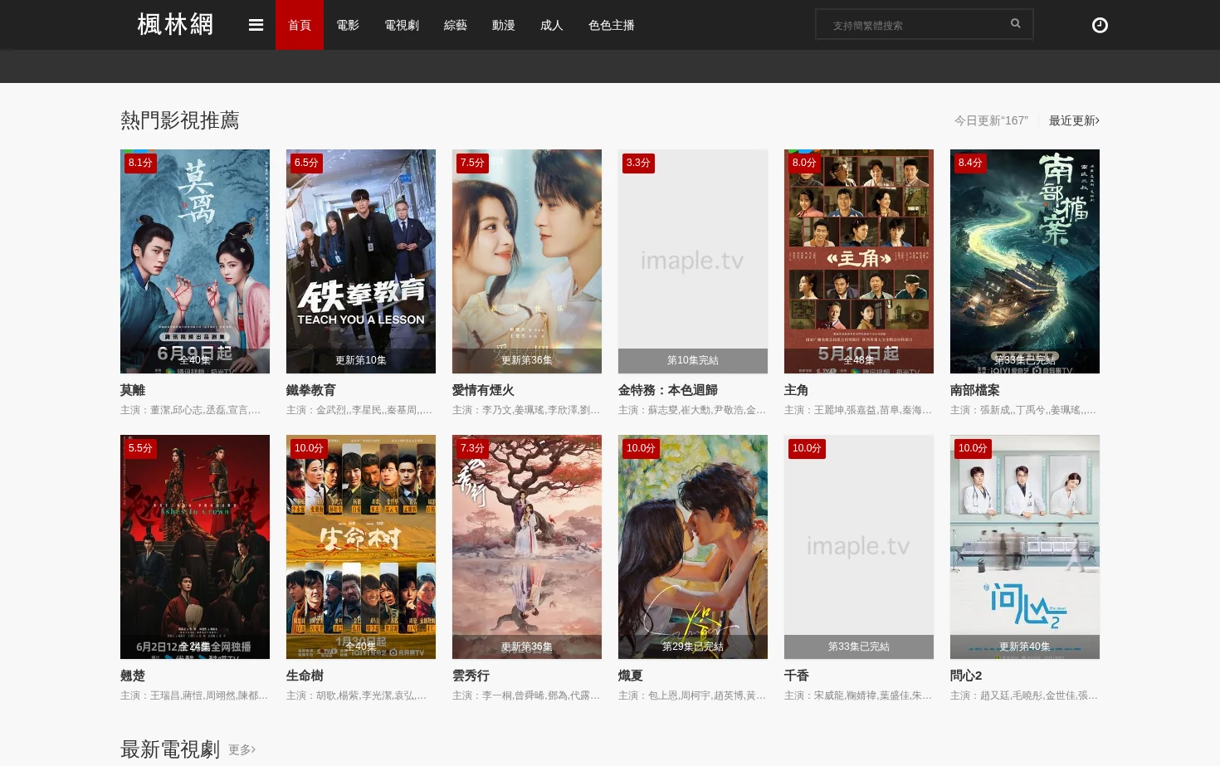Click the 8.4分 rating badge on 南部檔案
The image size is (1220, 766).
click(x=970, y=163)
